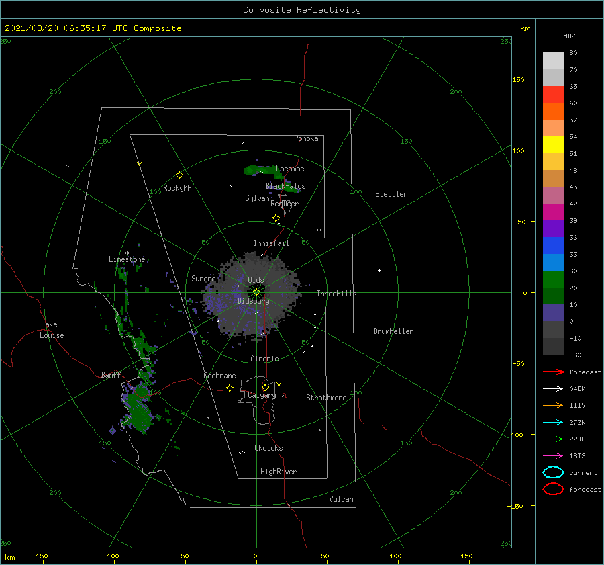Click the magenta 18TS arrow icon

point(553,456)
